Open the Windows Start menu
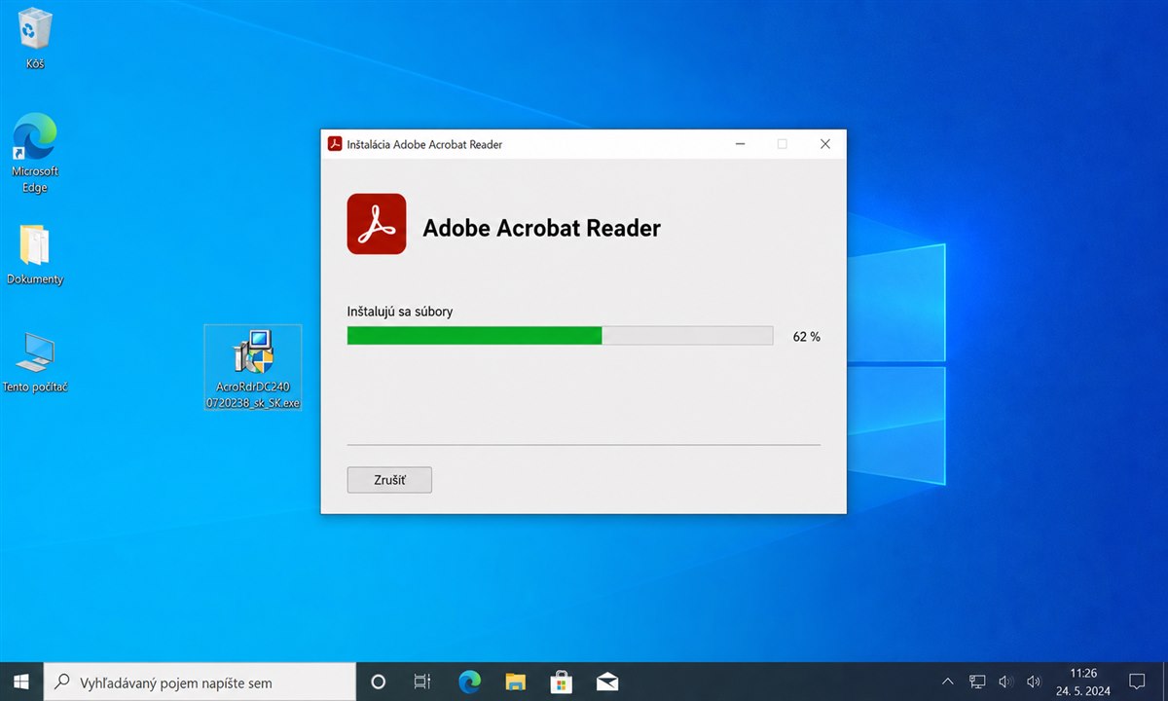The height and width of the screenshot is (701, 1168). pos(21,682)
